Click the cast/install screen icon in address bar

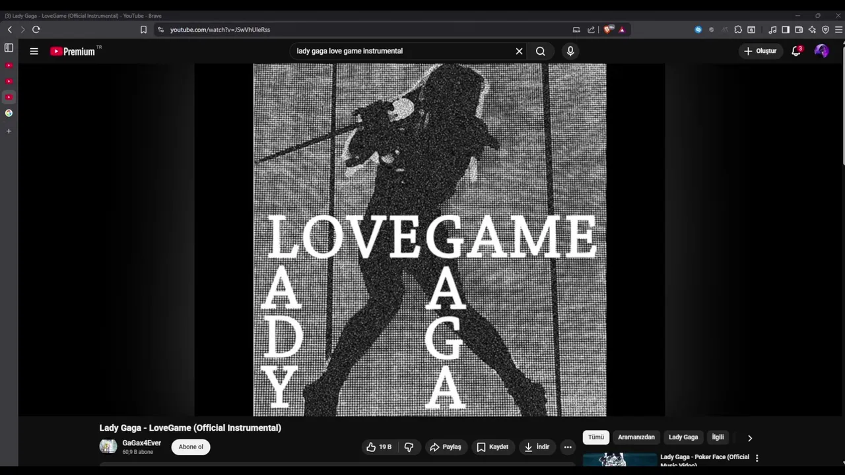point(576,30)
